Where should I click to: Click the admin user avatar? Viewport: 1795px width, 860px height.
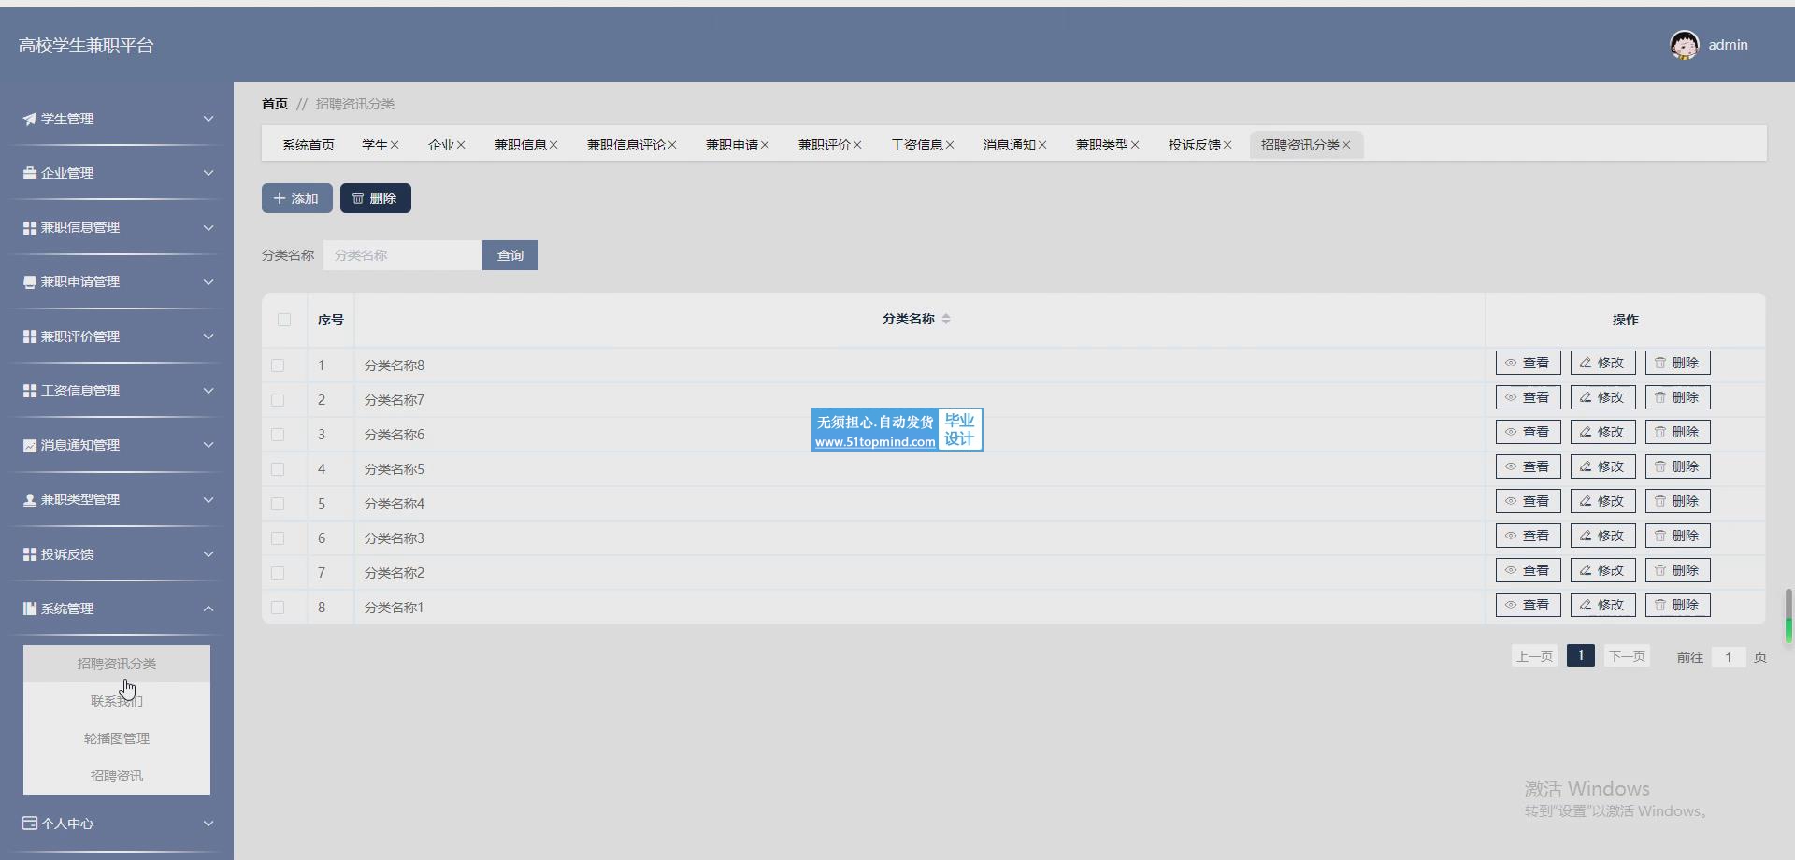tap(1684, 45)
